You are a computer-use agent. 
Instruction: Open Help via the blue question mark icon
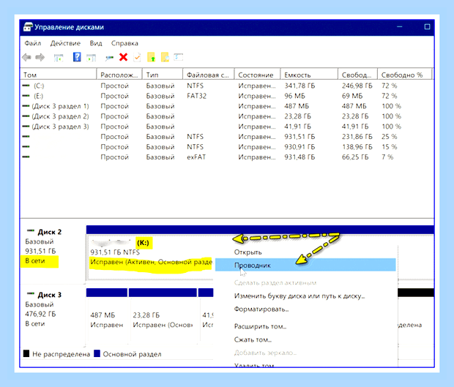click(x=77, y=57)
